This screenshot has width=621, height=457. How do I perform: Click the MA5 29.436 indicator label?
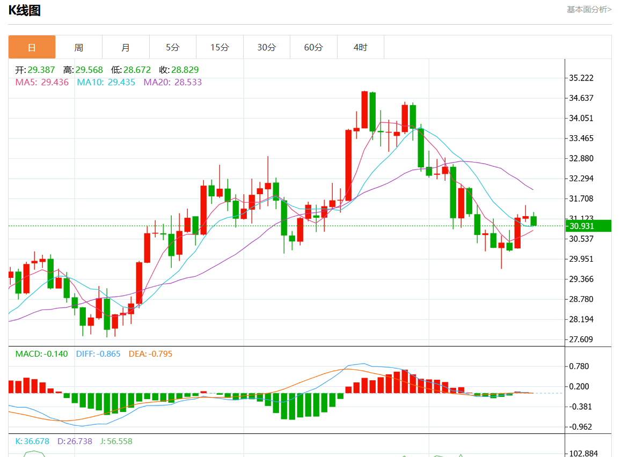[x=42, y=82]
